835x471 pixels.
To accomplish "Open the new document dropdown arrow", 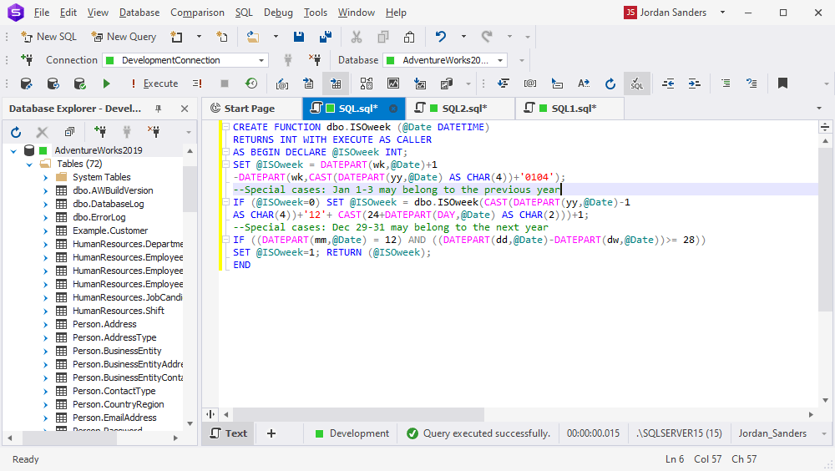I will (199, 36).
